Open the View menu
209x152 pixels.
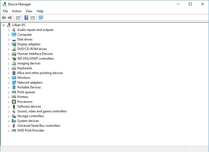29,11
